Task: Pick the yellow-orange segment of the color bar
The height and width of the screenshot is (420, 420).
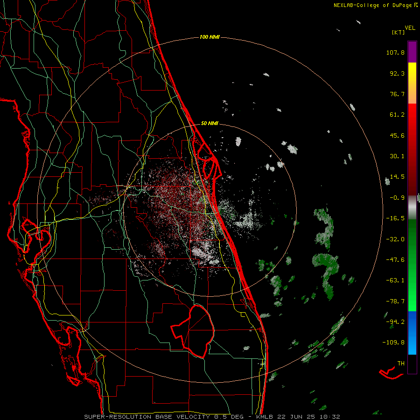Action: [x=412, y=83]
